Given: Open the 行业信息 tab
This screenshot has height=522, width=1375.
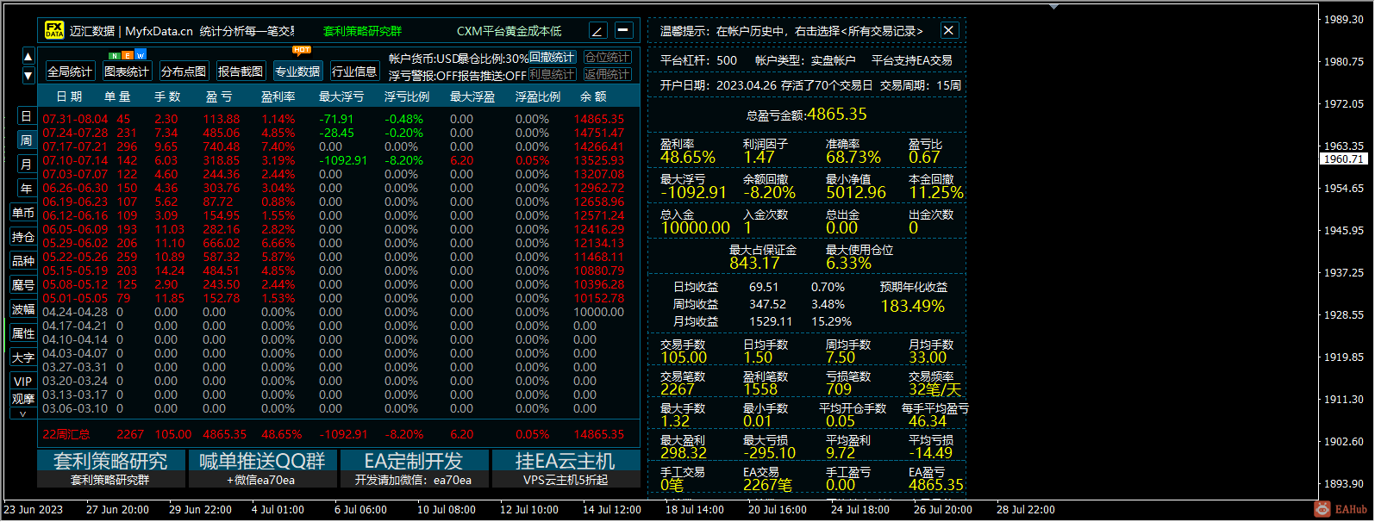Looking at the screenshot, I should click(x=354, y=71).
